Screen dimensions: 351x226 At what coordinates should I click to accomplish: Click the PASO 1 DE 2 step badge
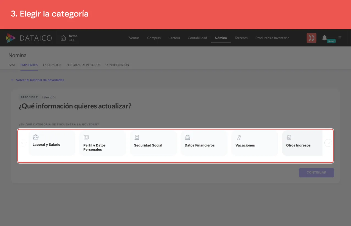click(x=29, y=97)
